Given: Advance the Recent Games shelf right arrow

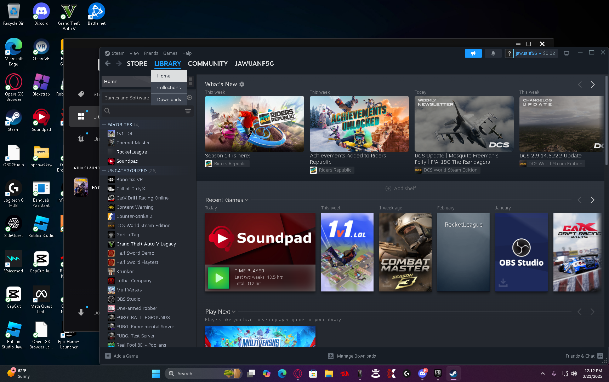Looking at the screenshot, I should coord(592,200).
